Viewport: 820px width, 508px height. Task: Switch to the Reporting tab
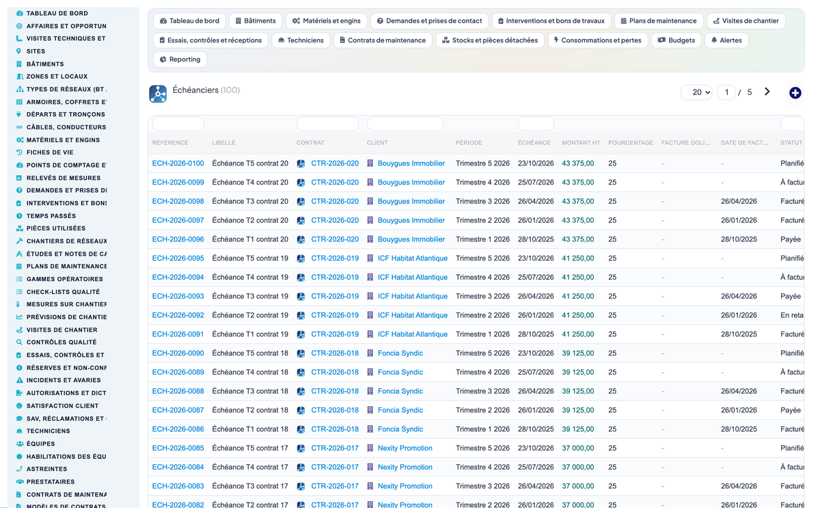pos(180,59)
